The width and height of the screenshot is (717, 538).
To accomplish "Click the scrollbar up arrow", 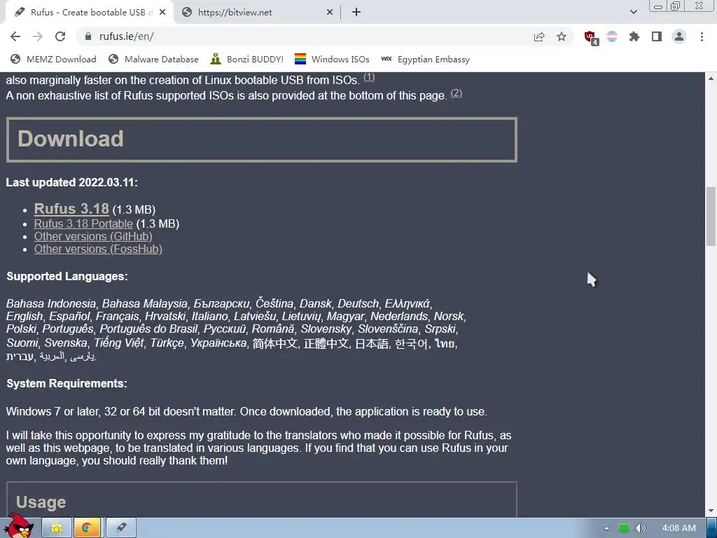I will 711,78.
